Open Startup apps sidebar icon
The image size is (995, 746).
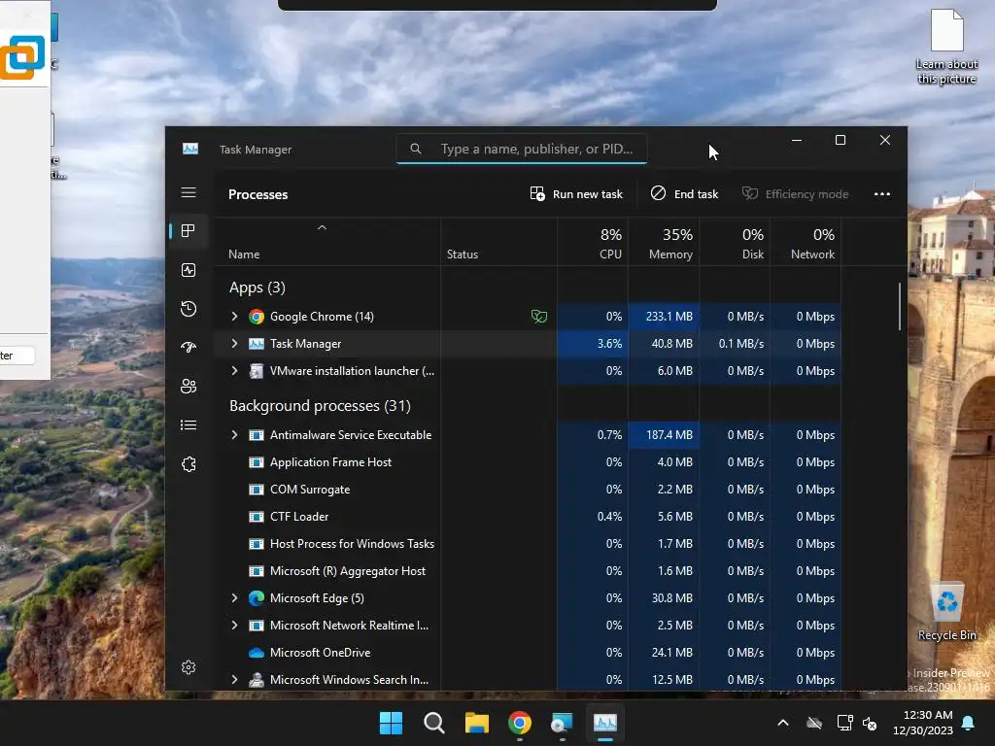pos(189,347)
